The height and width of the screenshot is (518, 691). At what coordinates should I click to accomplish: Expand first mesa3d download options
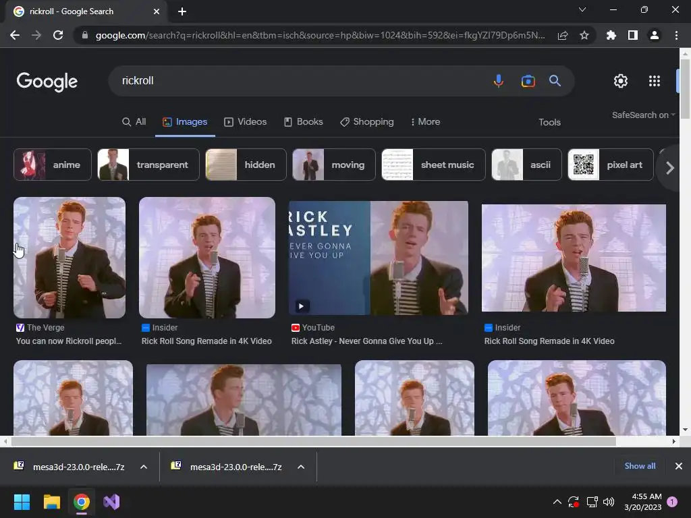tap(144, 467)
